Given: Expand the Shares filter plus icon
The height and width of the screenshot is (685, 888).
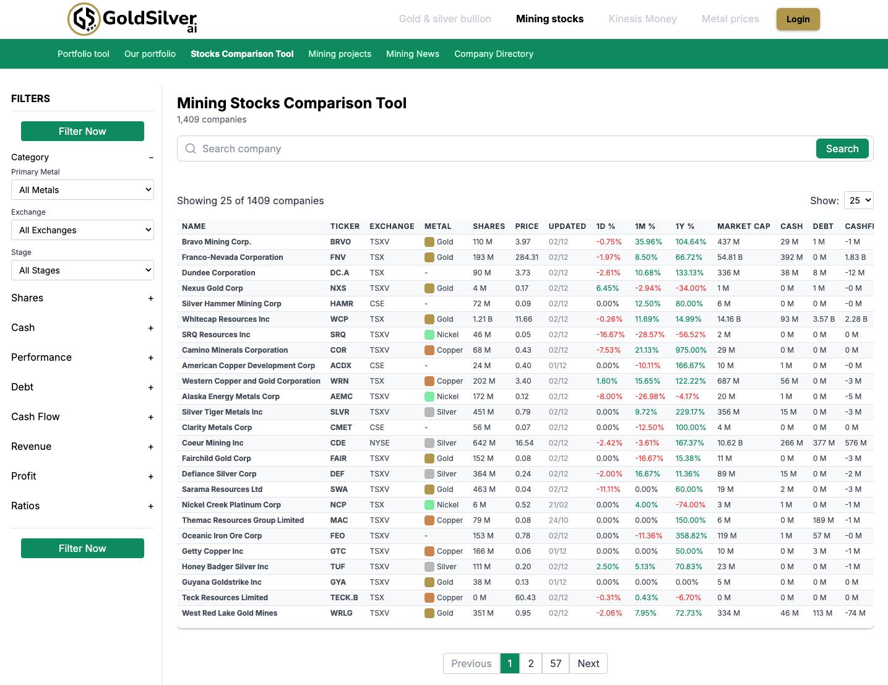Looking at the screenshot, I should pos(151,298).
